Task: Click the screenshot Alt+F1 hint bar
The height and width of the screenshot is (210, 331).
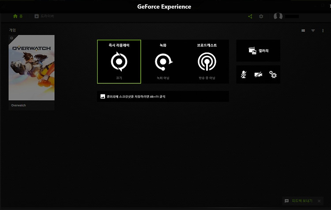Action: click(x=163, y=97)
